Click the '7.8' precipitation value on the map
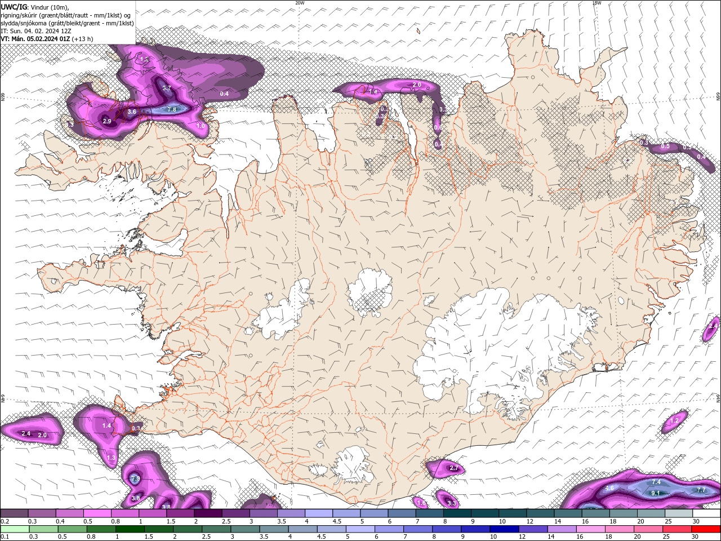 [172, 109]
